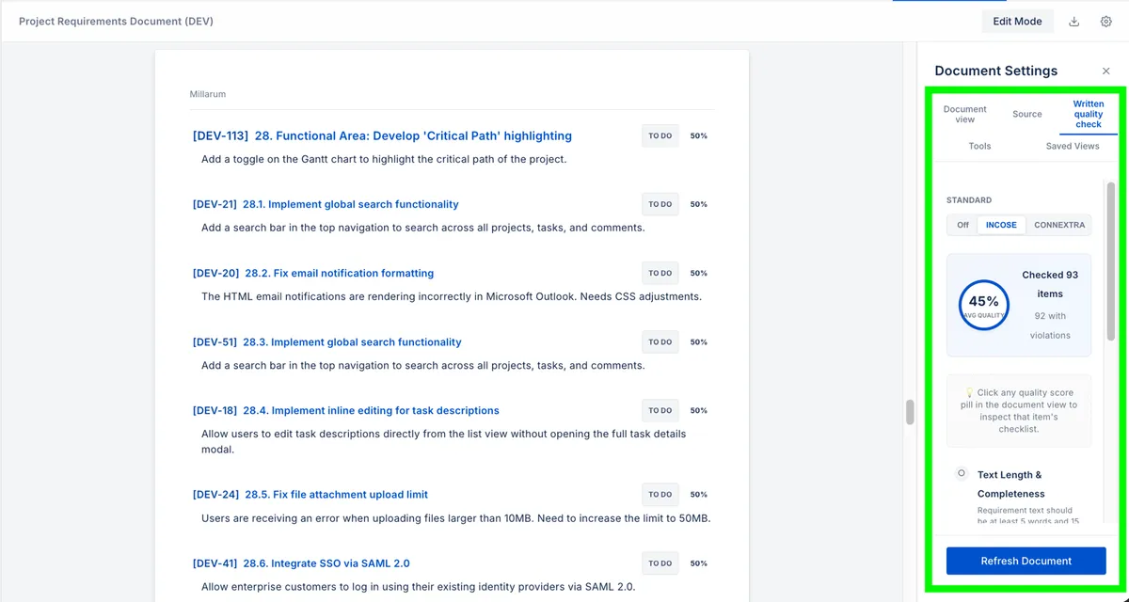
Task: Click the 'STANDARD' section label
Action: pos(969,200)
